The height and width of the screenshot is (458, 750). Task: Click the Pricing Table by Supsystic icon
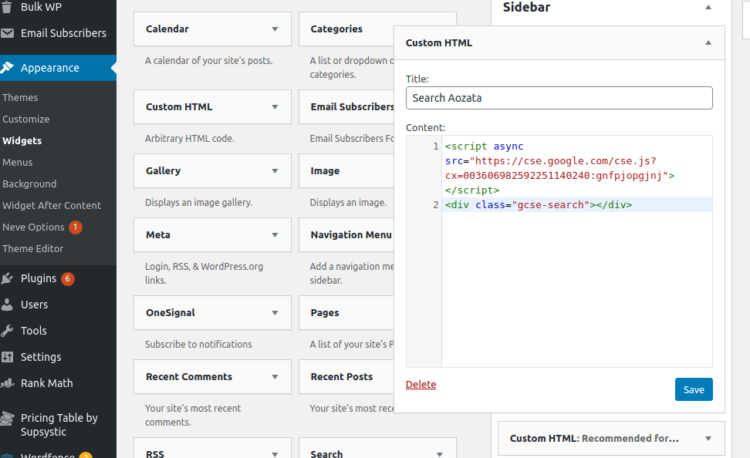click(8, 419)
